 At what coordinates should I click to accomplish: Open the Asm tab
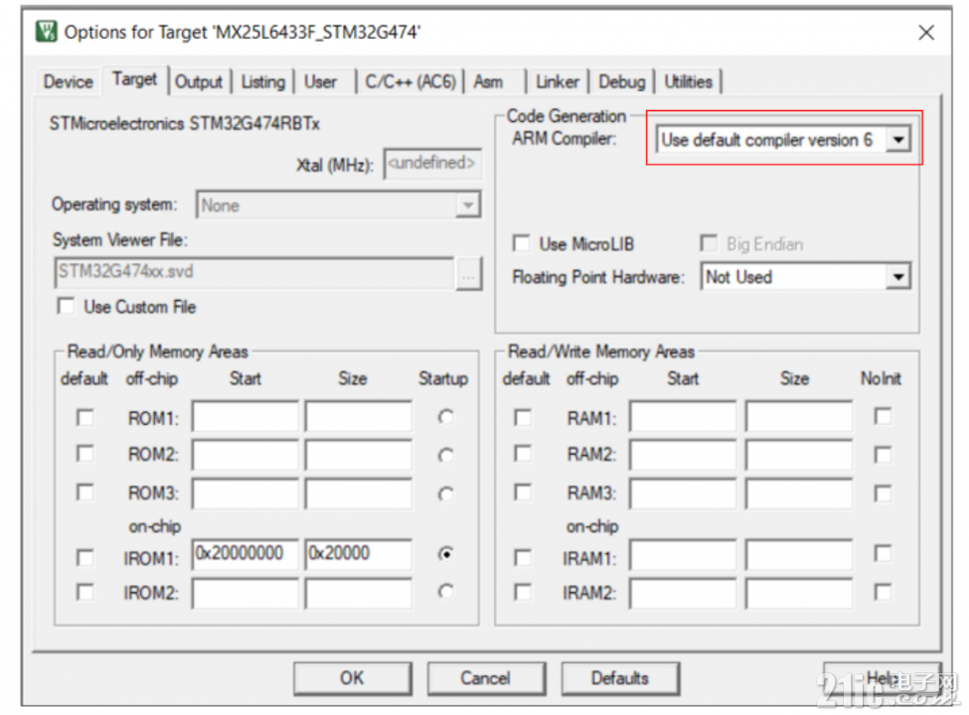click(488, 81)
